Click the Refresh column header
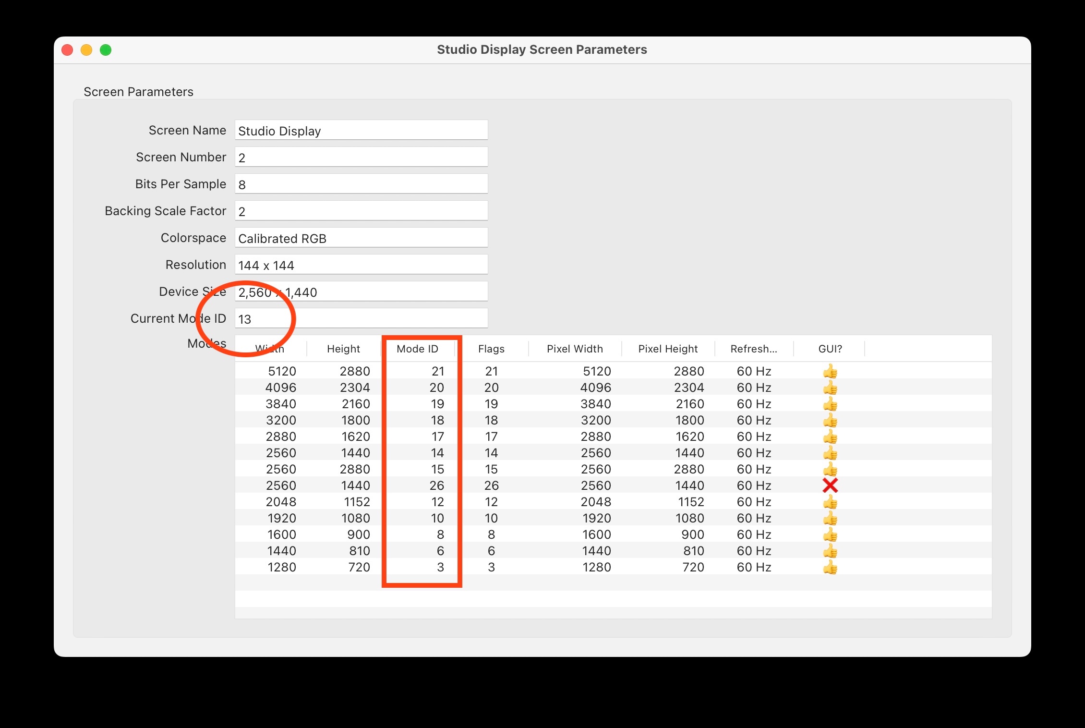 click(x=753, y=349)
